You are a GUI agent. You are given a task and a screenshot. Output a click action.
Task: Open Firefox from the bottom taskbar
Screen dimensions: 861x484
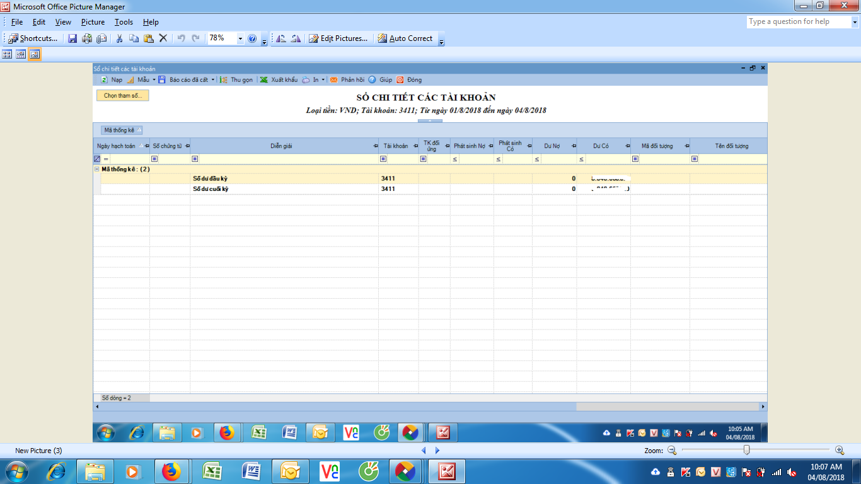(171, 471)
